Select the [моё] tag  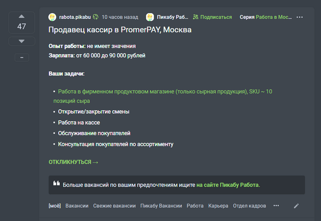[x=55, y=206]
